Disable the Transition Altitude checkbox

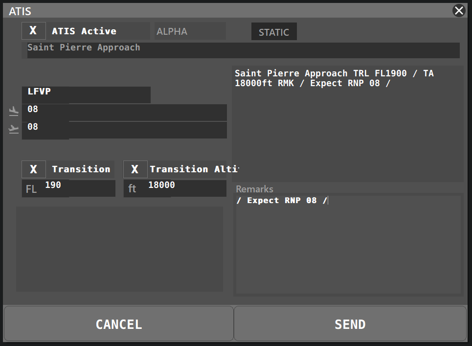(135, 169)
